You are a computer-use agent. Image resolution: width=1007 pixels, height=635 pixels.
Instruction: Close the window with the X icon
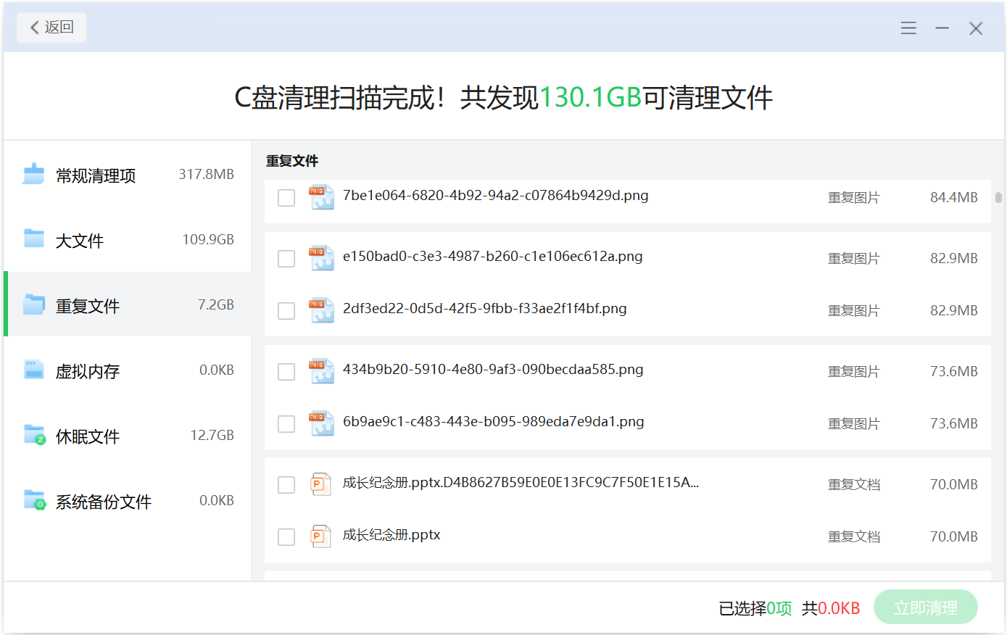coord(976,28)
